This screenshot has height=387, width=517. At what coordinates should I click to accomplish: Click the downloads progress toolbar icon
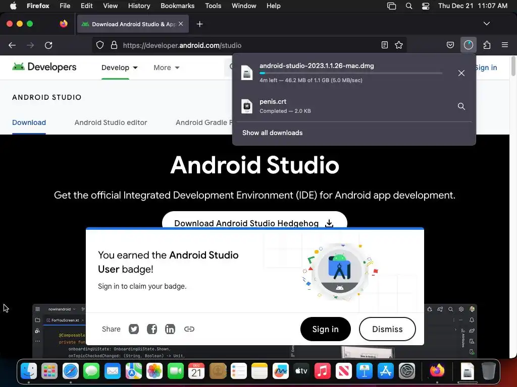pos(468,45)
